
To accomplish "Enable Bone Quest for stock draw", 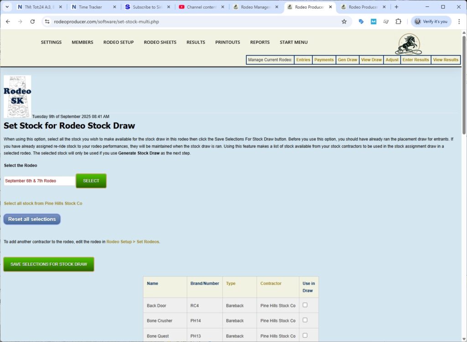I will 305,335.
